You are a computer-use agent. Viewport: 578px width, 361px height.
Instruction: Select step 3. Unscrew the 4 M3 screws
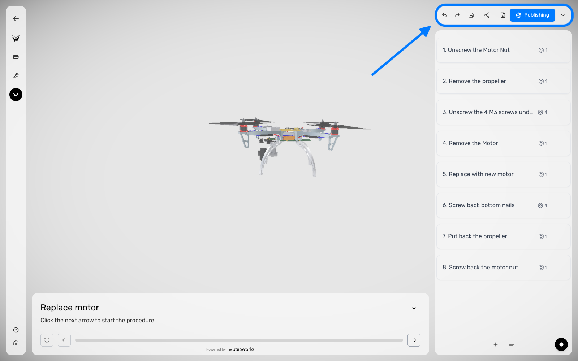click(504, 112)
